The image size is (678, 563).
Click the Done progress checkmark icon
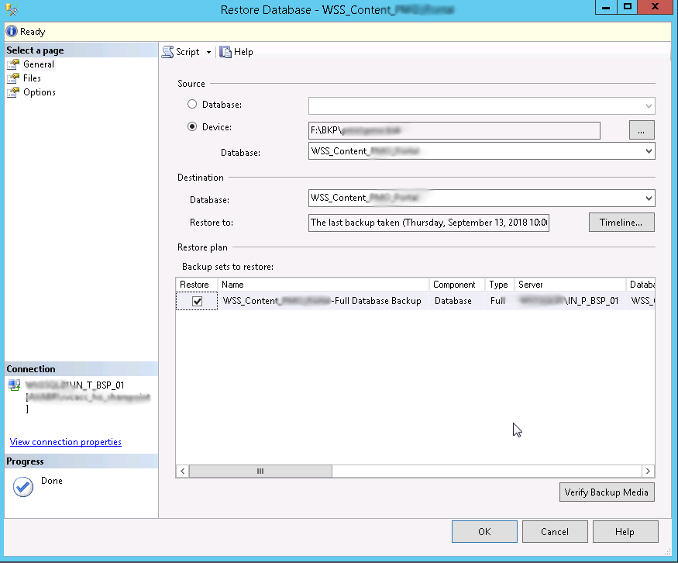[23, 487]
